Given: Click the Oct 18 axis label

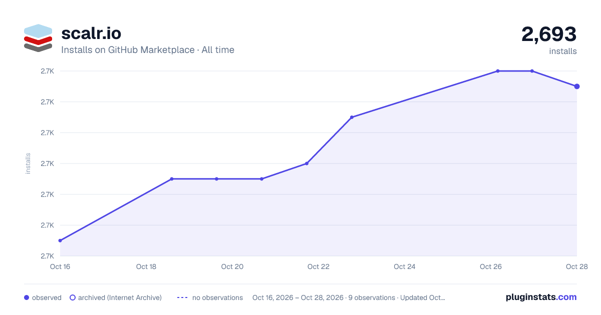Looking at the screenshot, I should click(146, 266).
